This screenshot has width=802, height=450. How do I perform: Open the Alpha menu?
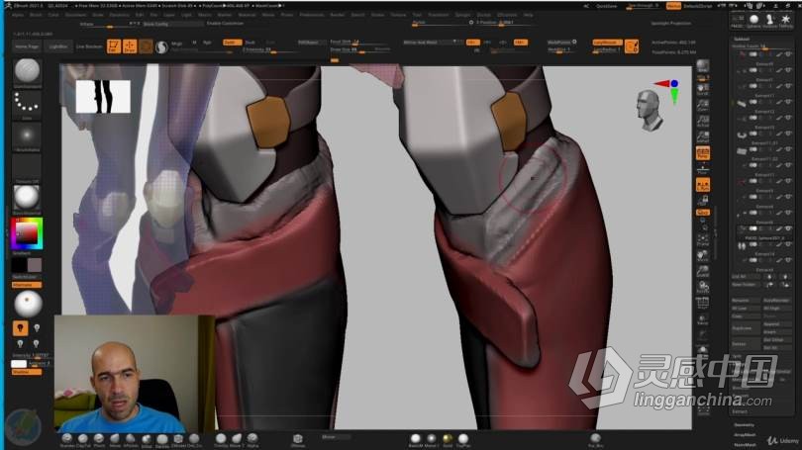point(18,15)
